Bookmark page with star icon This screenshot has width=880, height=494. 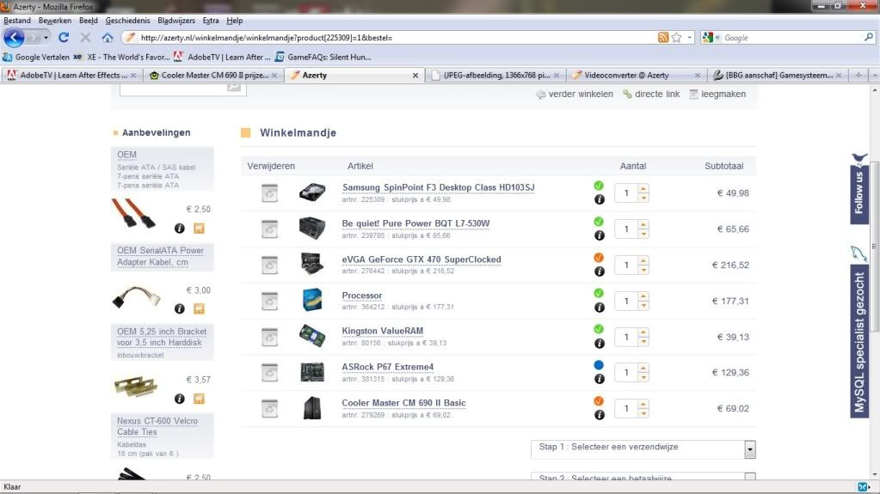coord(677,38)
